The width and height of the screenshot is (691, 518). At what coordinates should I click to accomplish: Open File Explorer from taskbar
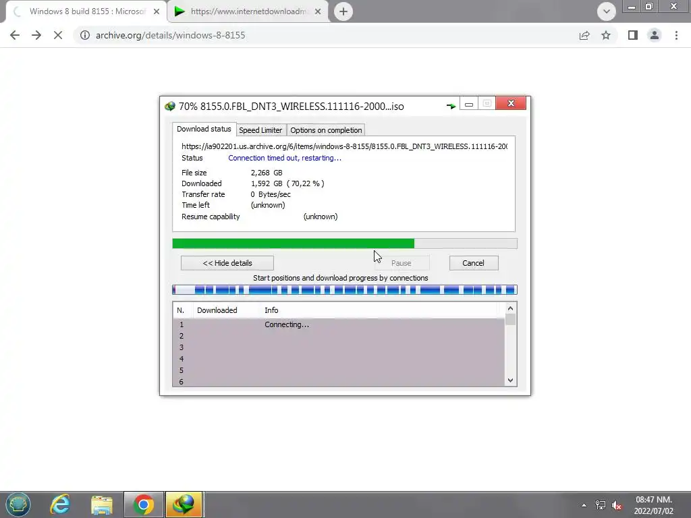102,505
